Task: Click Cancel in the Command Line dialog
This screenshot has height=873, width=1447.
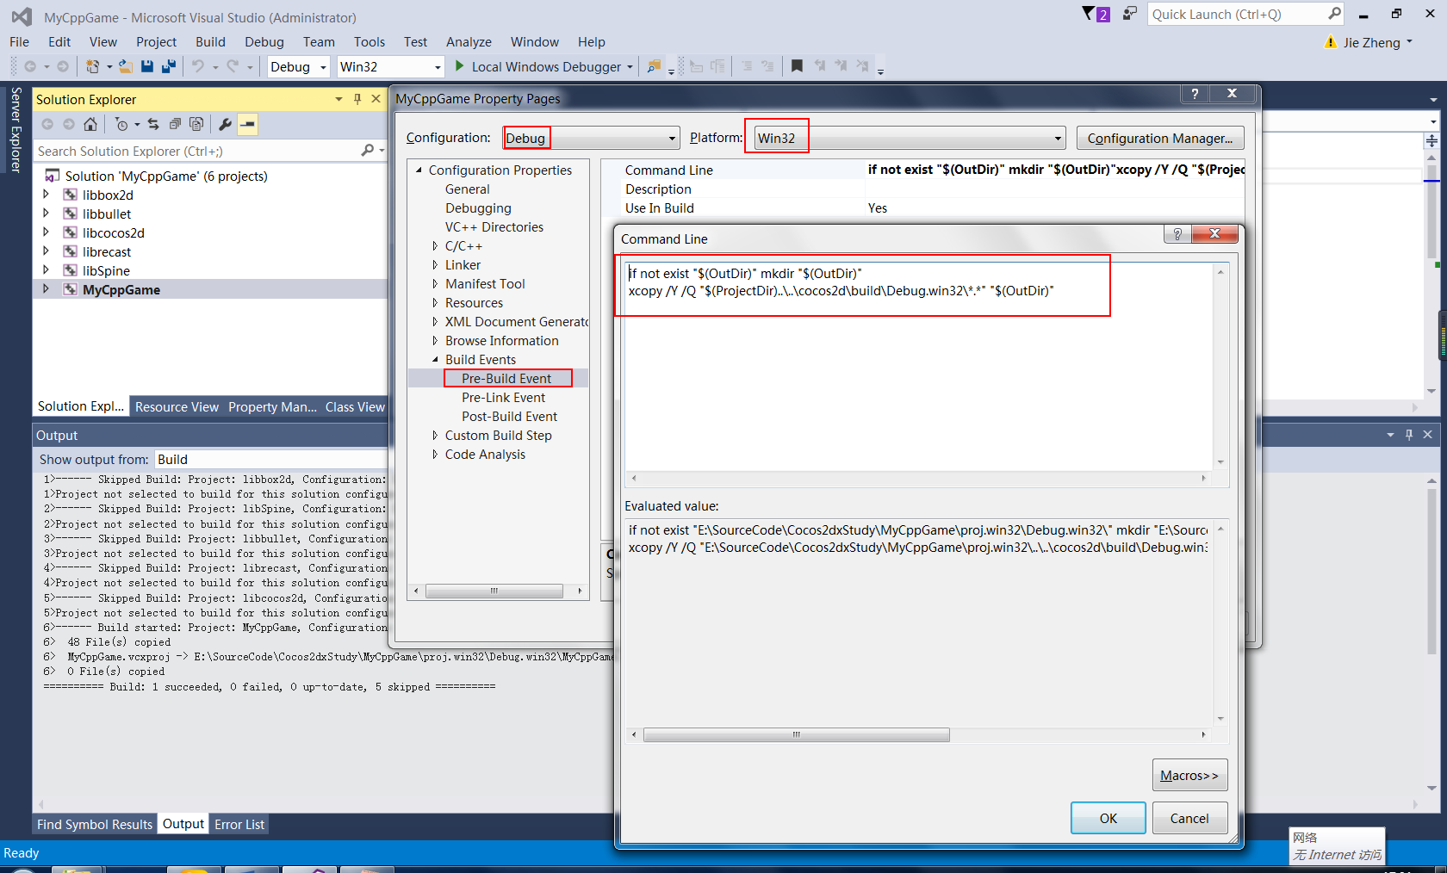Action: coord(1189,818)
